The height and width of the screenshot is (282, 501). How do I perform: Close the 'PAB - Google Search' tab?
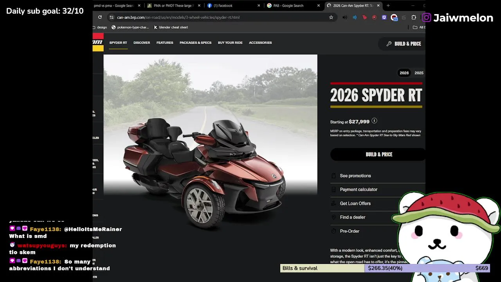(318, 5)
